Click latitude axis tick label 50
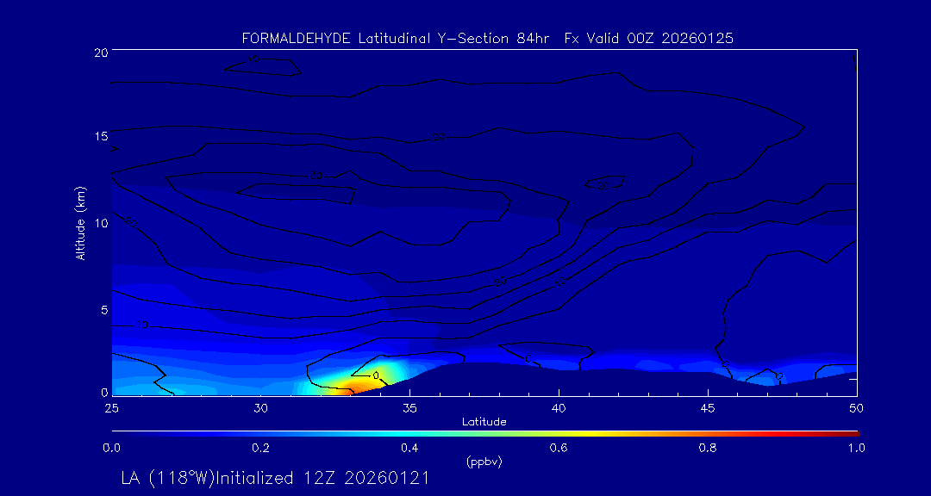Image resolution: width=931 pixels, height=496 pixels. (857, 408)
